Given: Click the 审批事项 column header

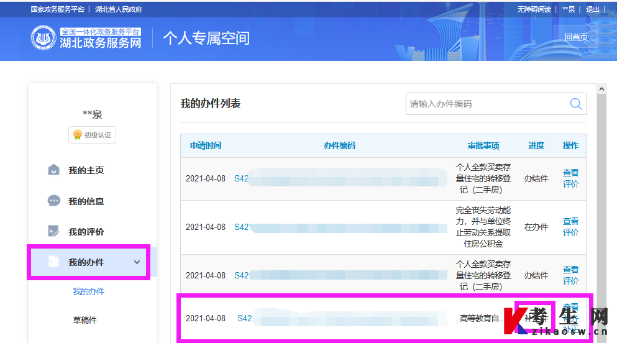Looking at the screenshot, I should pyautogui.click(x=483, y=145).
